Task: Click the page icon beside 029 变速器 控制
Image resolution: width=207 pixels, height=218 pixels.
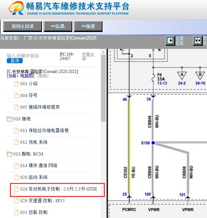Action: pyautogui.click(x=17, y=200)
